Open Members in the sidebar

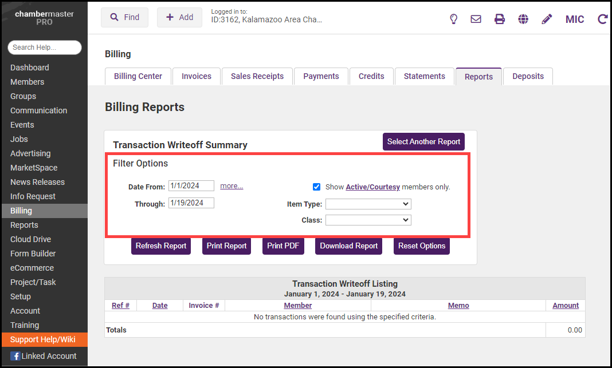(27, 82)
